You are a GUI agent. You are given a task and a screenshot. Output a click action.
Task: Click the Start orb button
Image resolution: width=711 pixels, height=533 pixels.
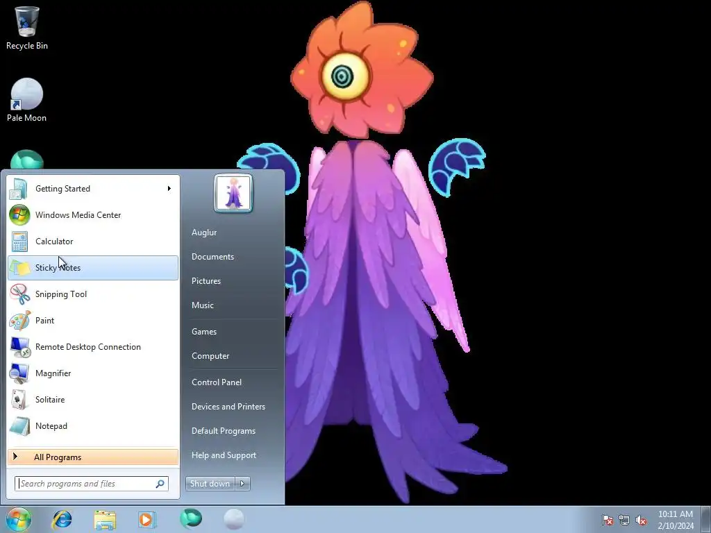19,519
